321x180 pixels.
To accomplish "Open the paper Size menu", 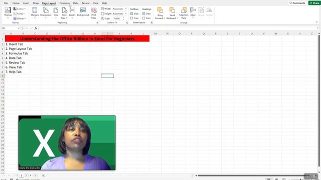I will point(56,12).
